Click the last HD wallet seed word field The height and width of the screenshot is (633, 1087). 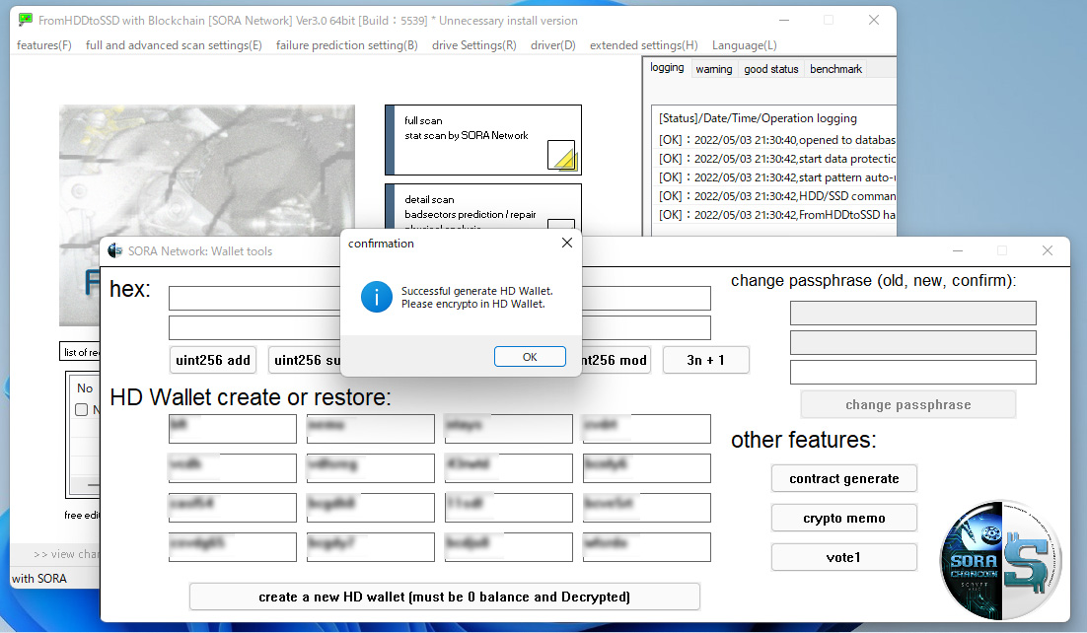tap(647, 547)
